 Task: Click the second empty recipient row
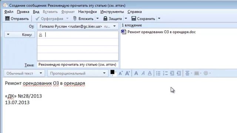(78, 42)
